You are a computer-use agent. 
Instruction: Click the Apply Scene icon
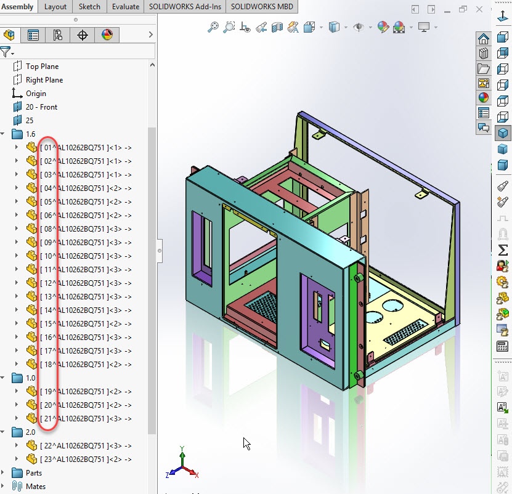point(399,27)
